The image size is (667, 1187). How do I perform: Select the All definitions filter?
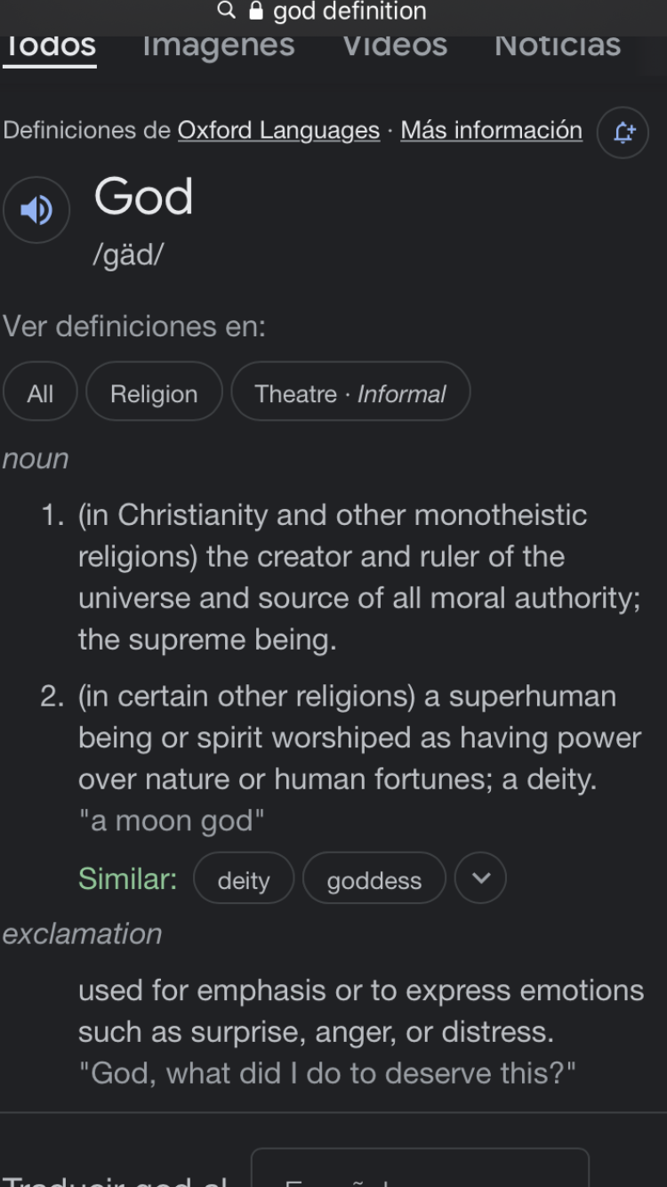[40, 392]
